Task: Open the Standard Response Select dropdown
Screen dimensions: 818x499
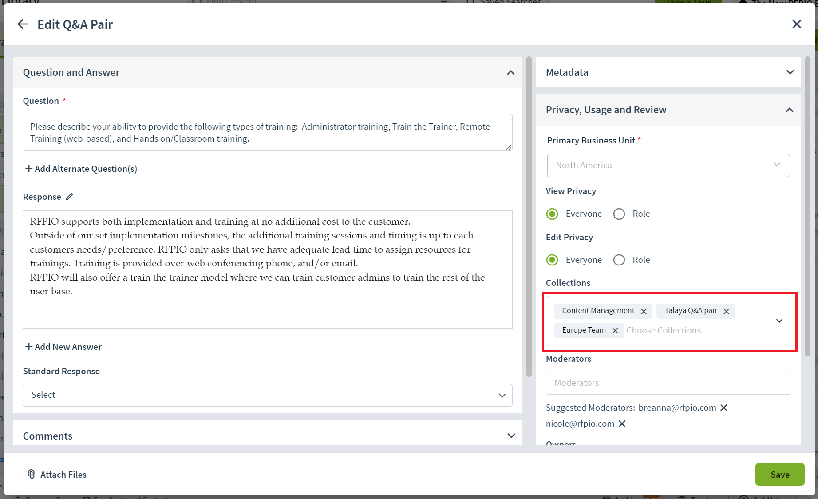Action: click(x=268, y=395)
